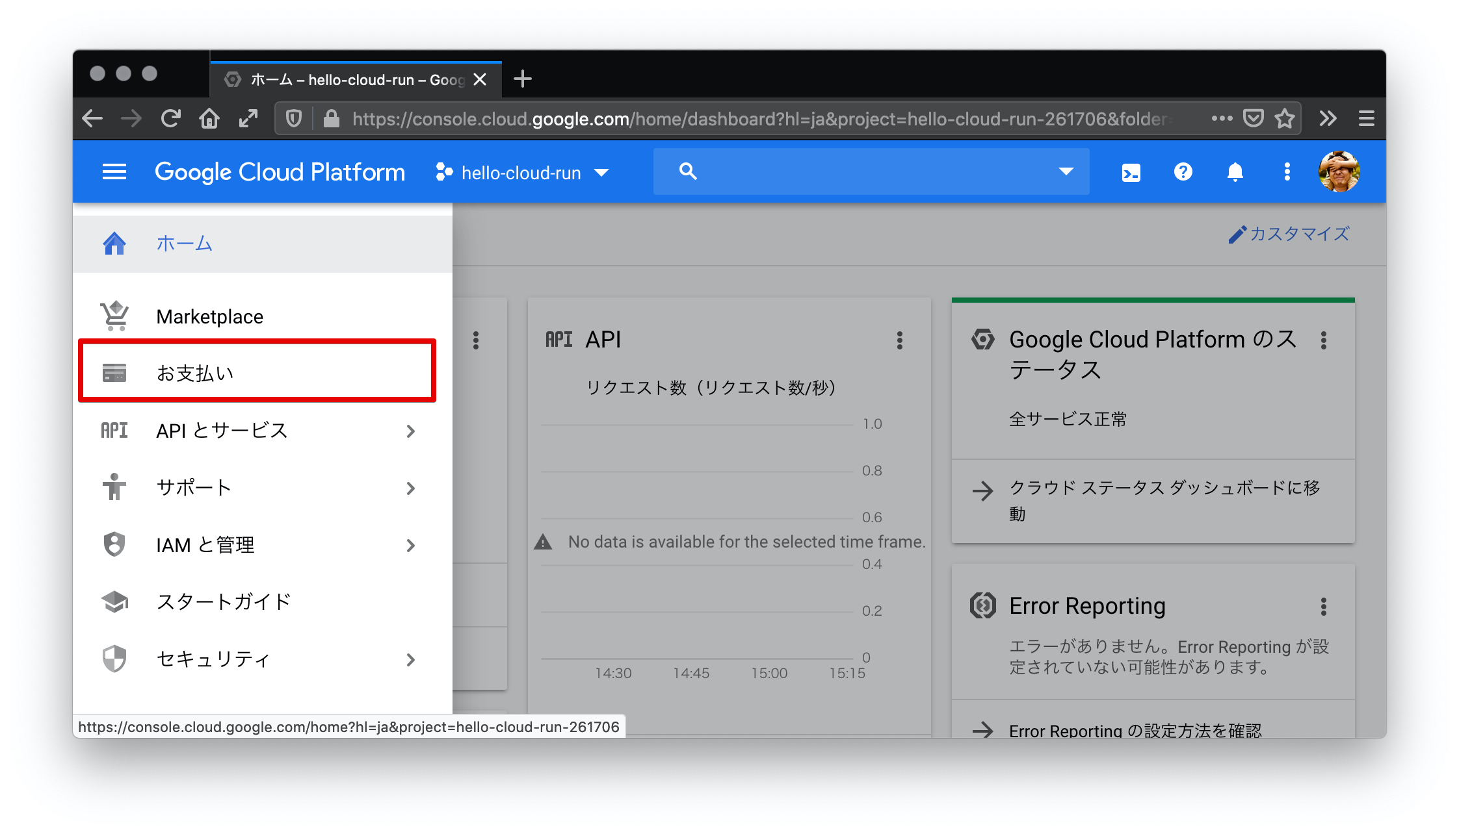Open サポート menu item
This screenshot has height=834, width=1459.
point(263,488)
